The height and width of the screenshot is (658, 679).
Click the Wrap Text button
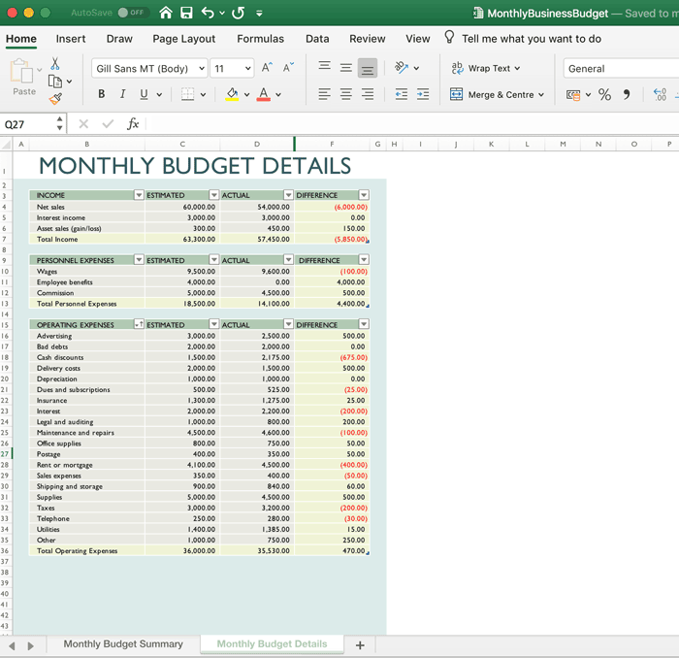click(485, 68)
